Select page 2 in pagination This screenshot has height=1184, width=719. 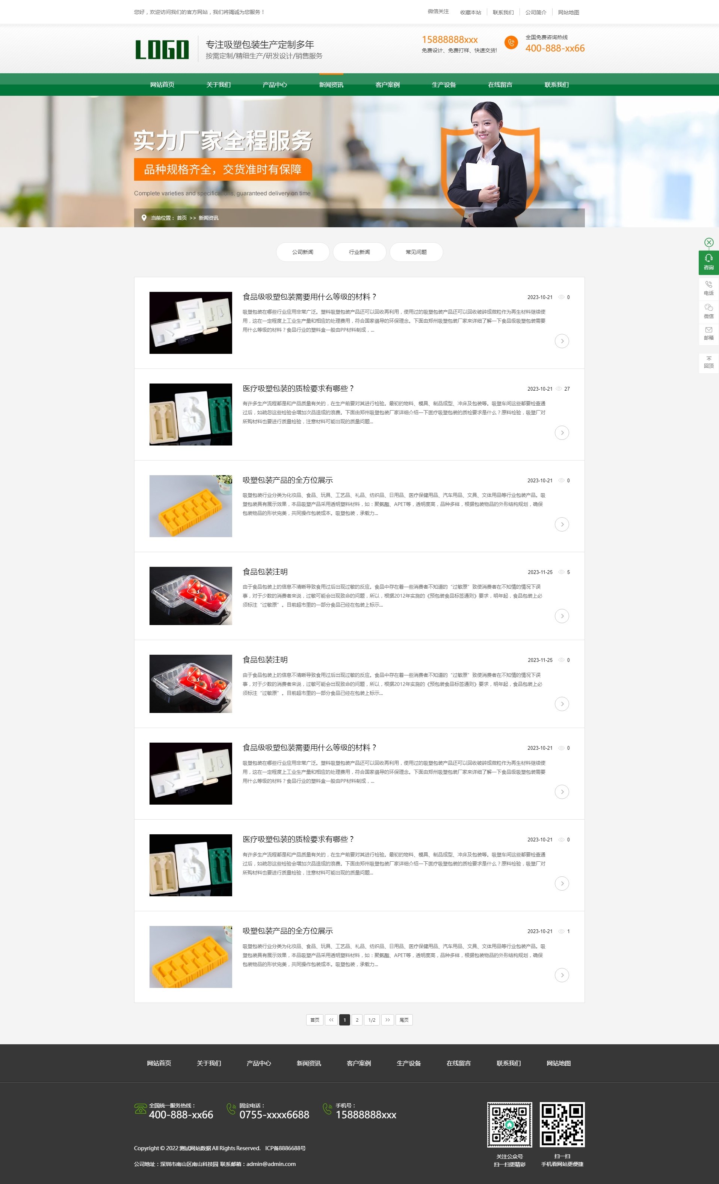356,1020
